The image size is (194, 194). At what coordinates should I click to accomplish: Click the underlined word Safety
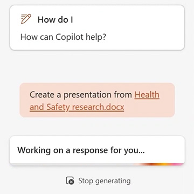(x=58, y=107)
